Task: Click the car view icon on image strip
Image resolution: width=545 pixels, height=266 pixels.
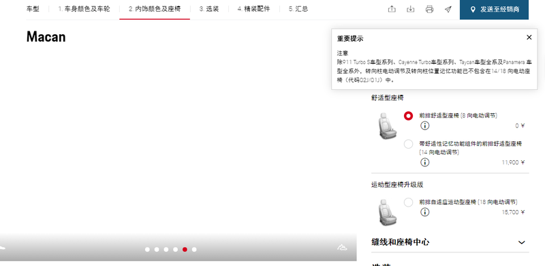Action: tap(343, 248)
